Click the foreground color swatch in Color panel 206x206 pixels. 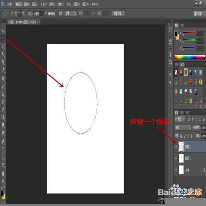click(176, 34)
